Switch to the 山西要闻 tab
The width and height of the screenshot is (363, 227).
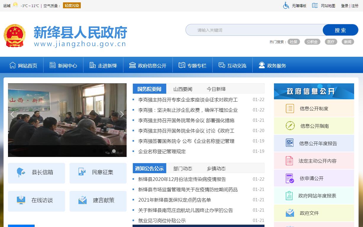(183, 89)
